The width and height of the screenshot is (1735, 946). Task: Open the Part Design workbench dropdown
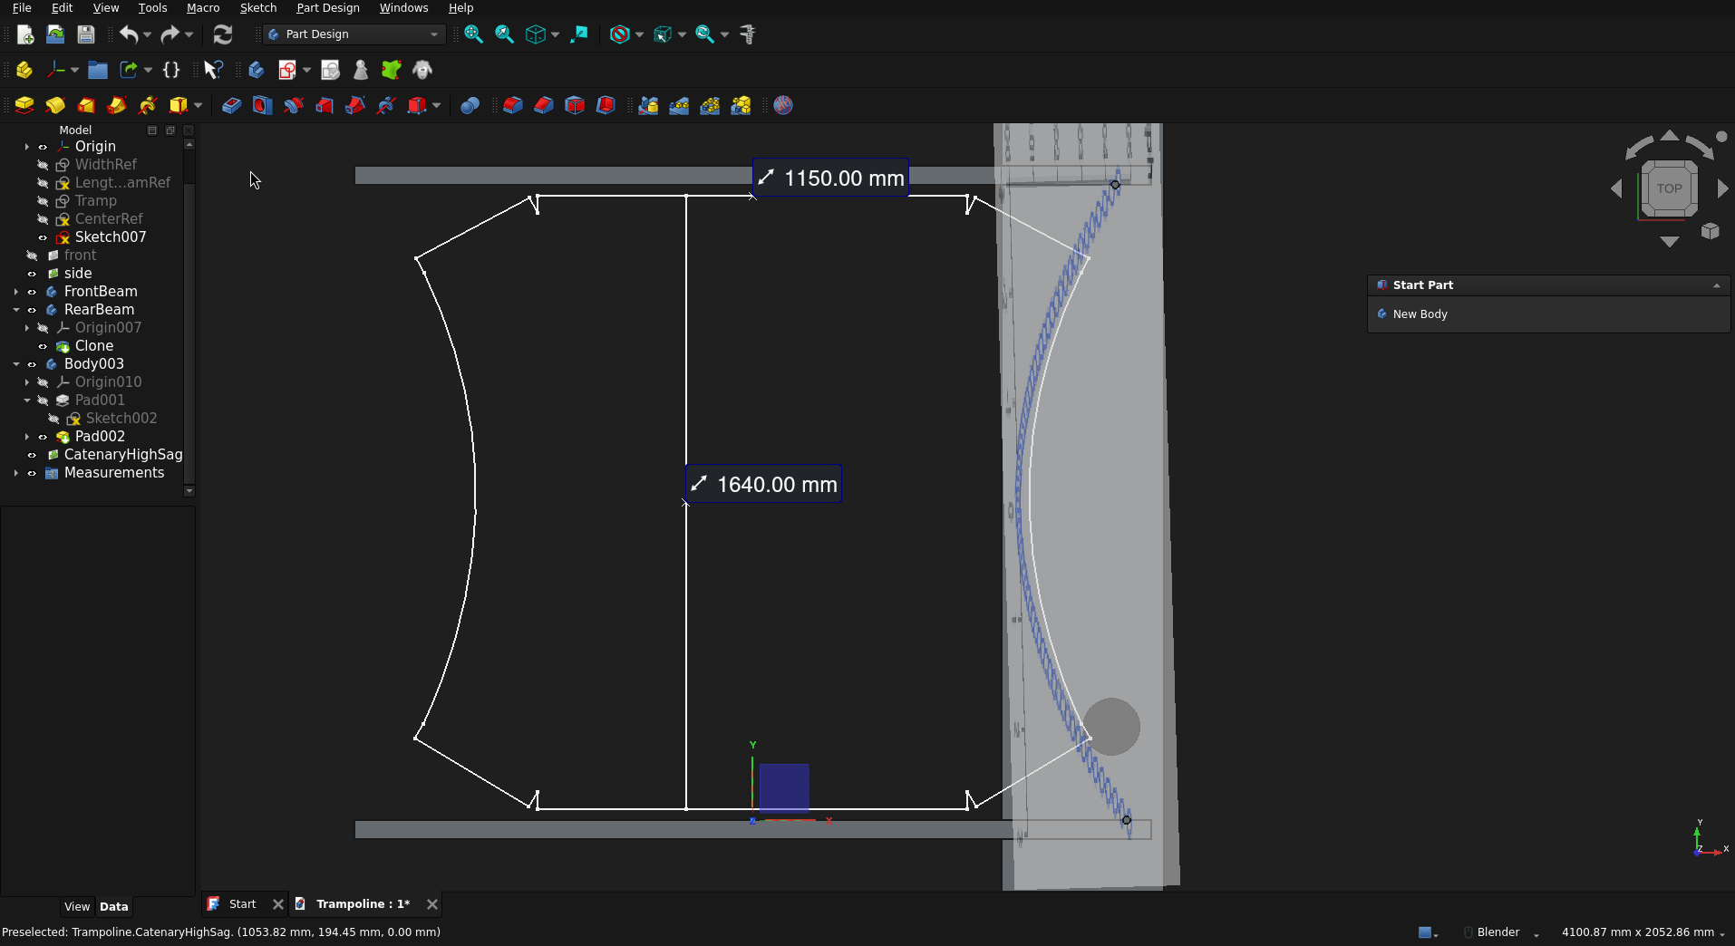click(x=354, y=34)
